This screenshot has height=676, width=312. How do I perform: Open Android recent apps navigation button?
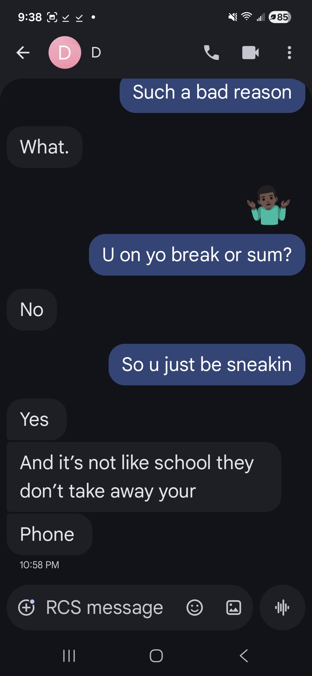(x=69, y=656)
